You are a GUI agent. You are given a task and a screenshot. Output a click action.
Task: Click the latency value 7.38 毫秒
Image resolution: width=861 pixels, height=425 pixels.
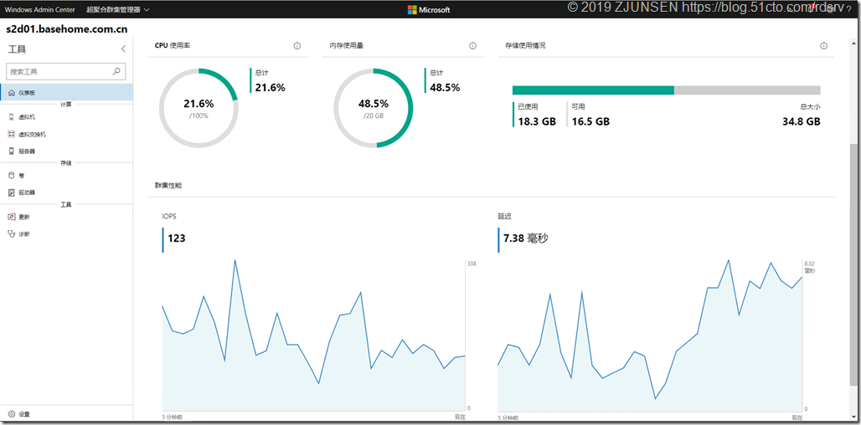(x=526, y=238)
